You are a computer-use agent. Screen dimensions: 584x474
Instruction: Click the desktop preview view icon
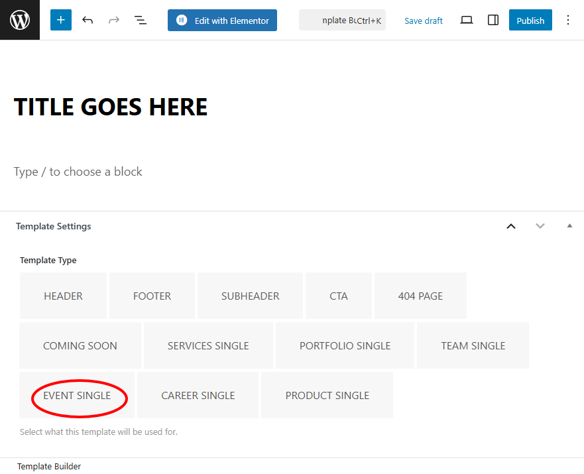point(467,20)
